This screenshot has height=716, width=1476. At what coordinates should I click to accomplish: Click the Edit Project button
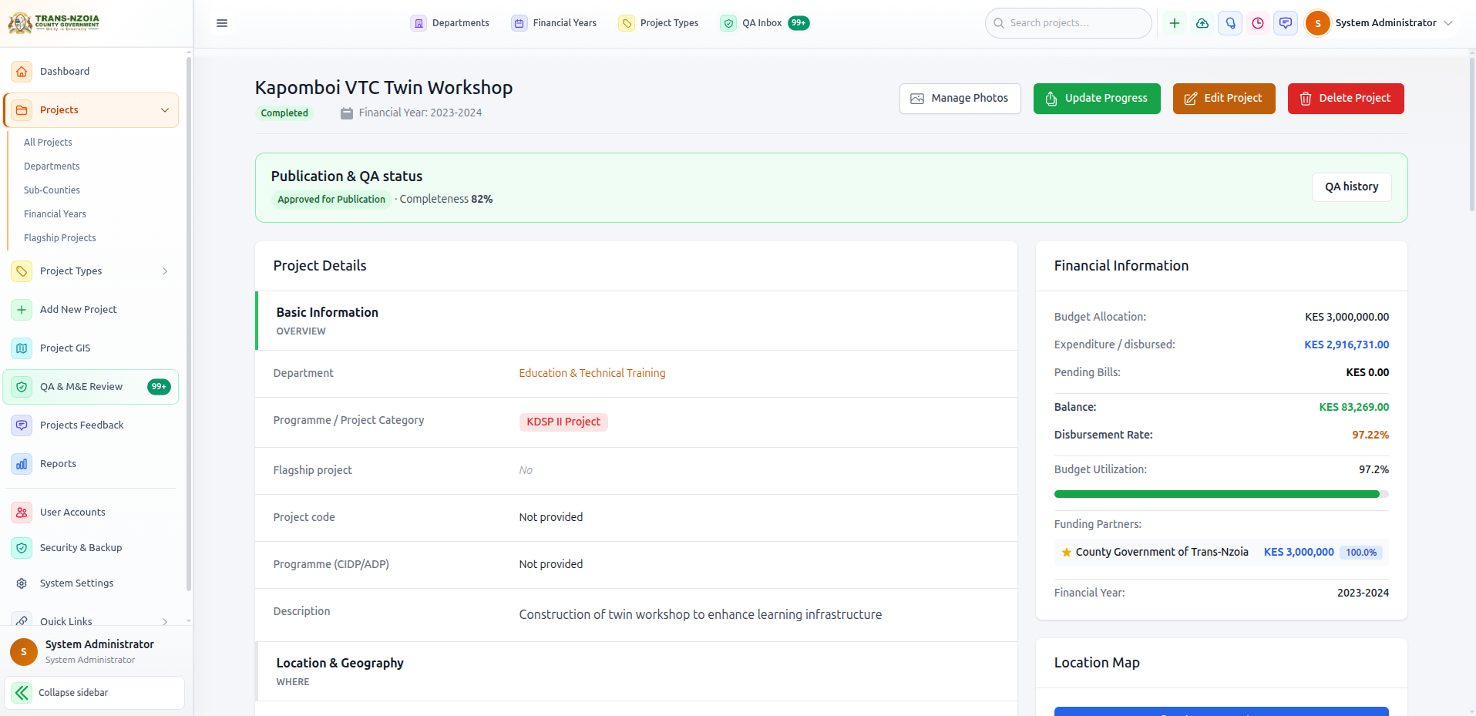tap(1224, 99)
